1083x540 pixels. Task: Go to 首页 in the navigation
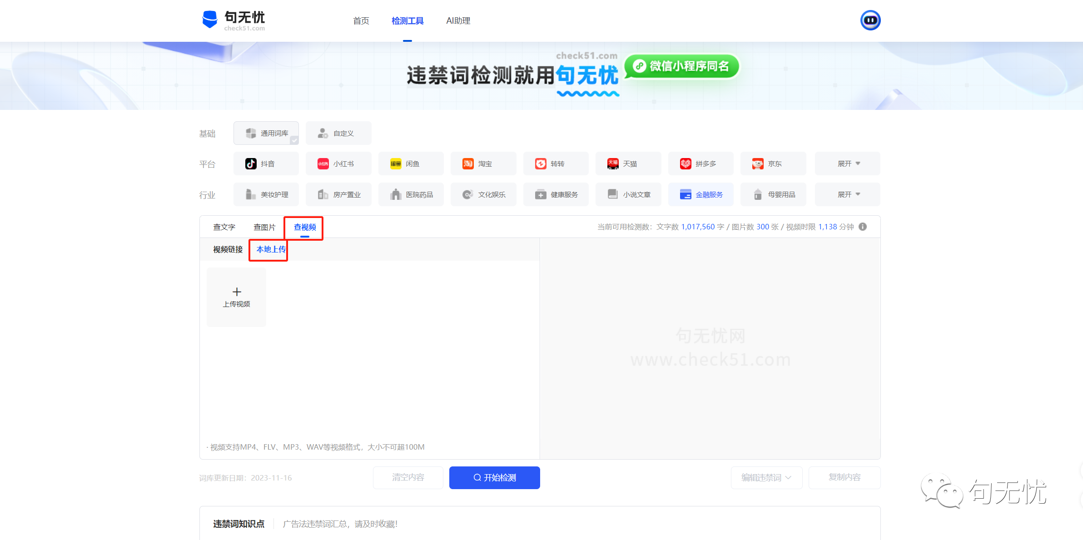[361, 21]
